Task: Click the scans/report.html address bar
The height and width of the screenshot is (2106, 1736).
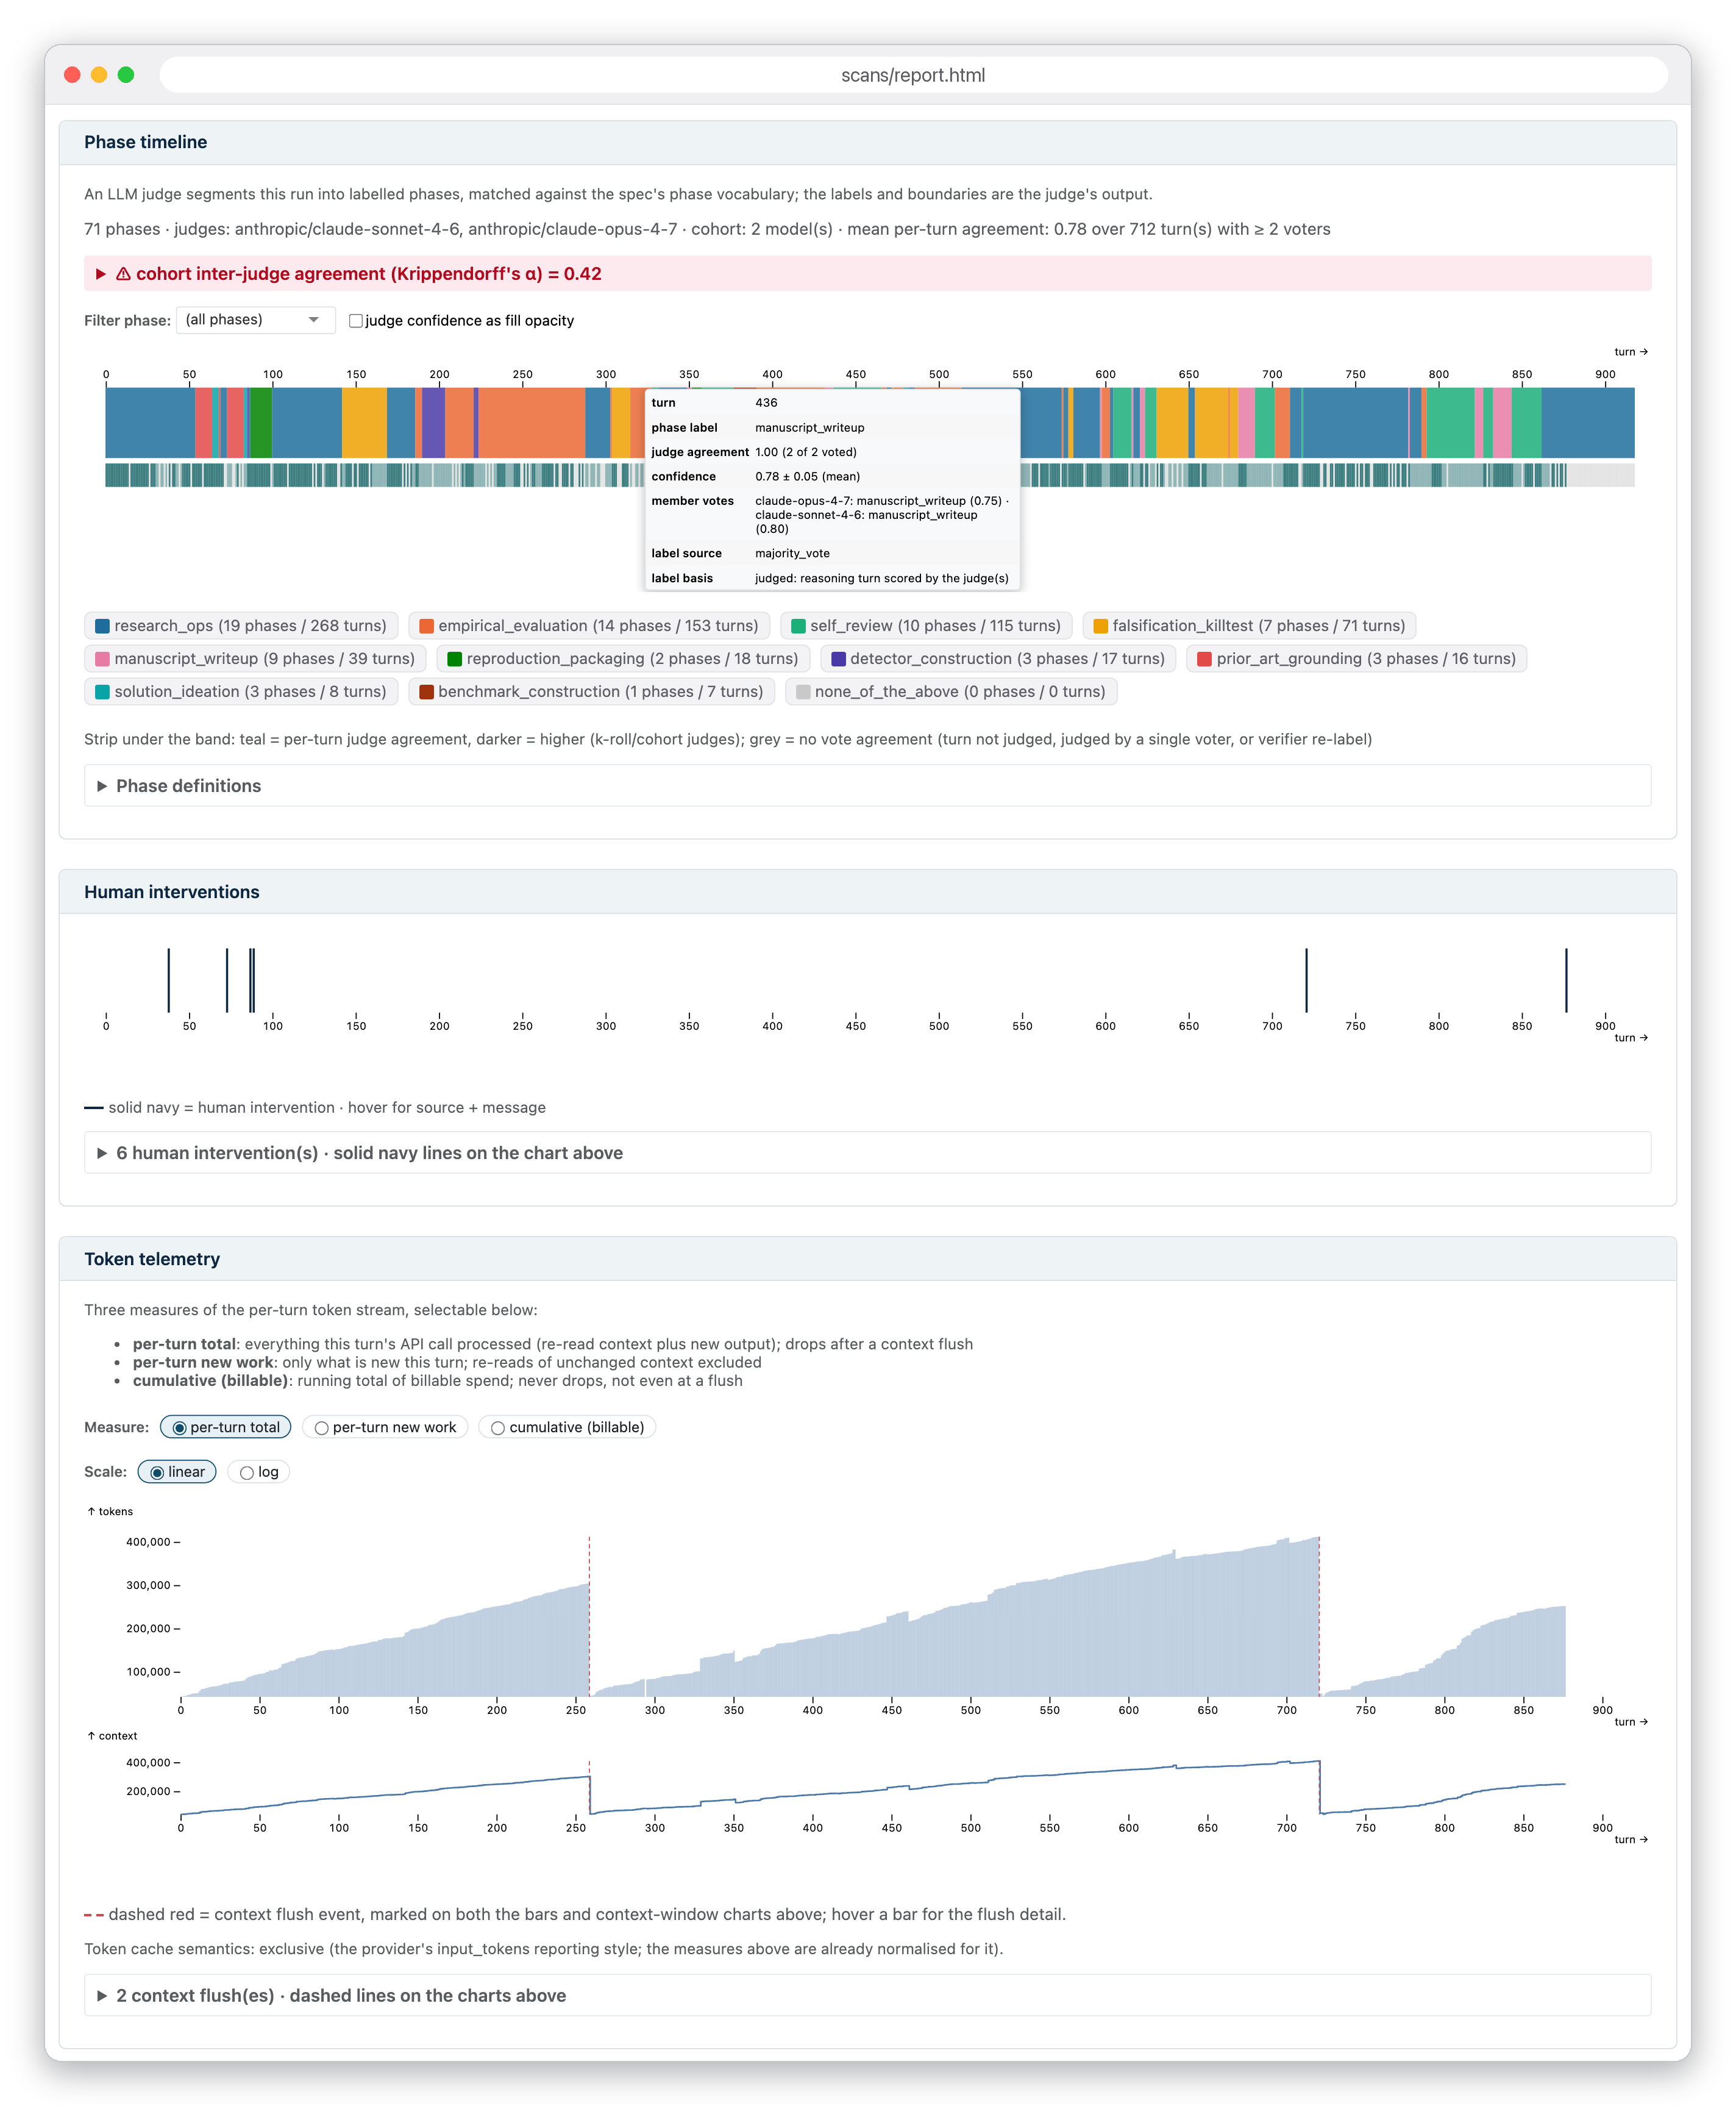Action: coord(913,75)
